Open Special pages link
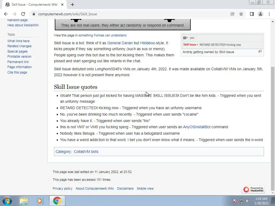This screenshot has height=206, width=275. (x=17, y=51)
